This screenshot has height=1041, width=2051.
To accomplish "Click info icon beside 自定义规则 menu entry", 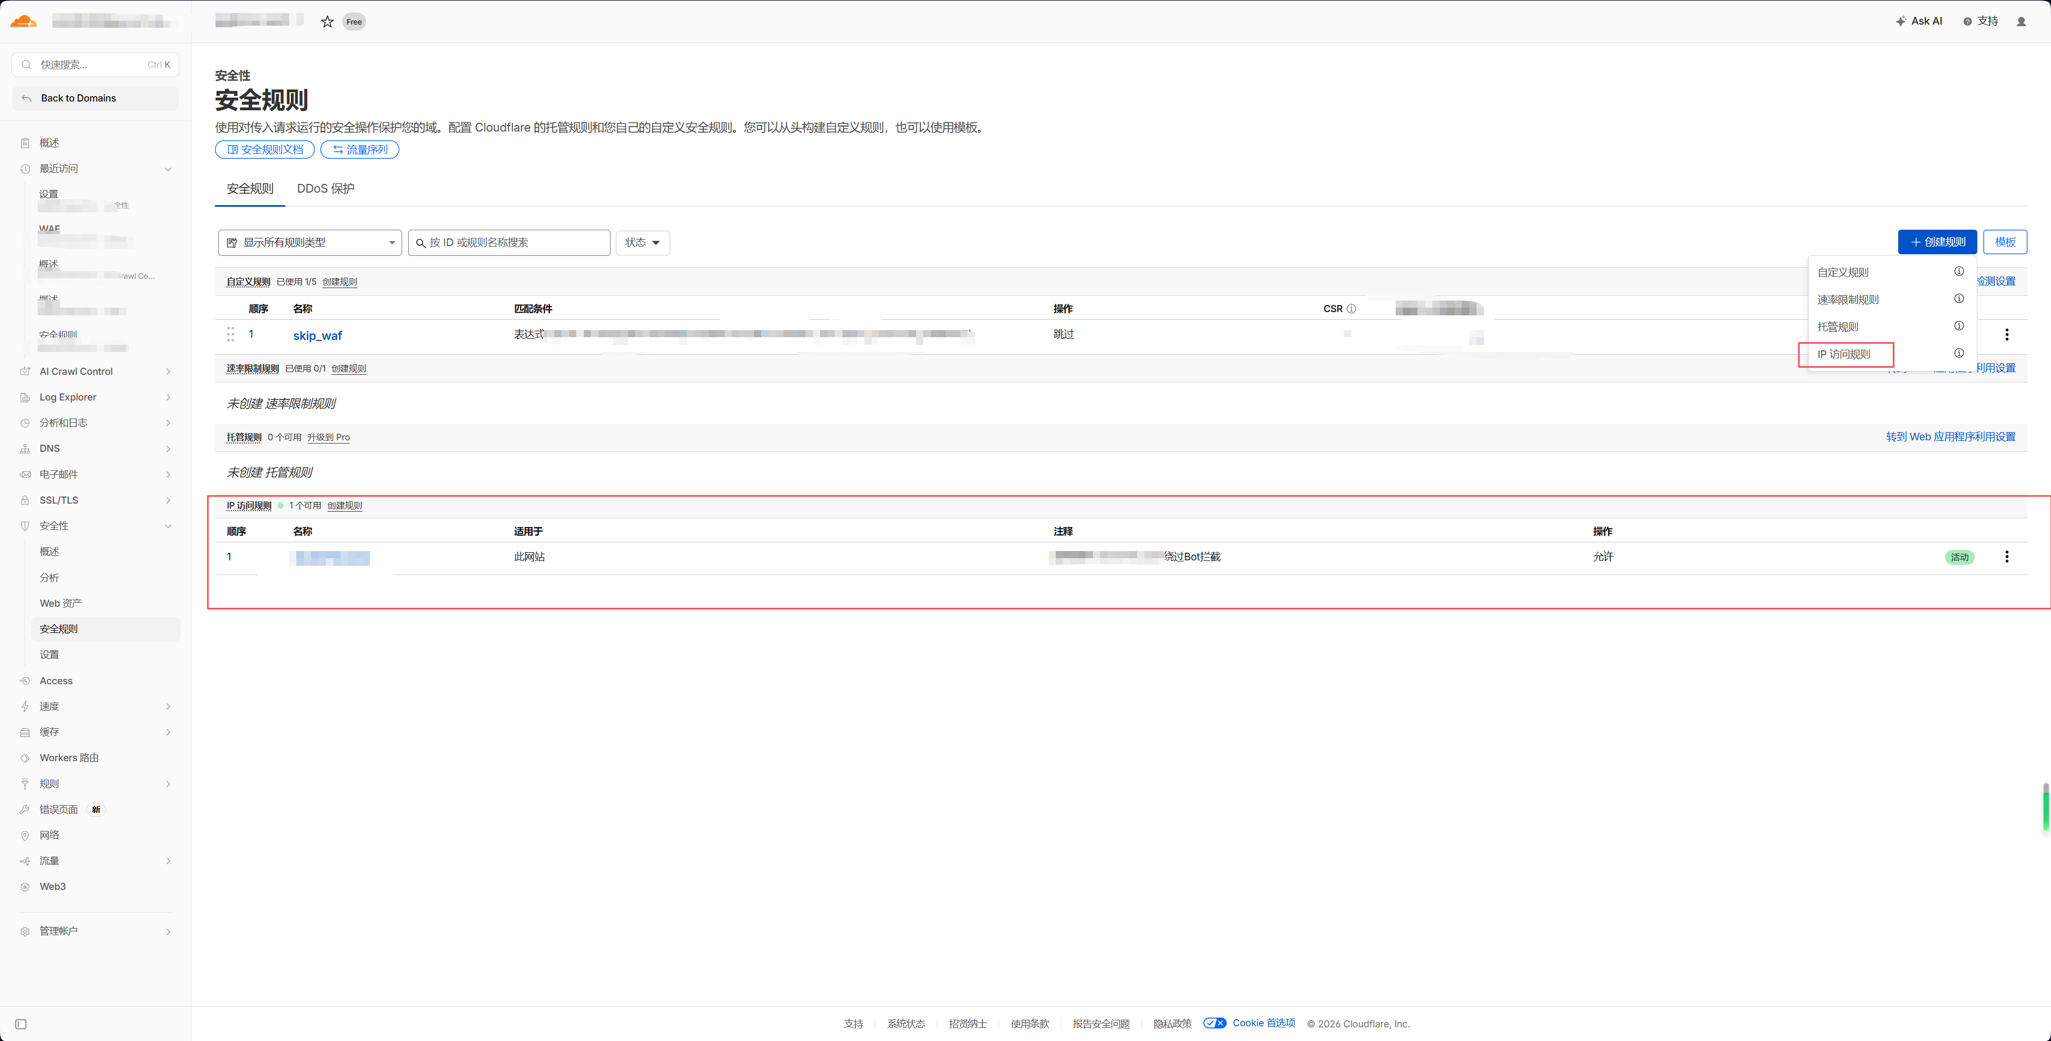I will pos(1959,271).
